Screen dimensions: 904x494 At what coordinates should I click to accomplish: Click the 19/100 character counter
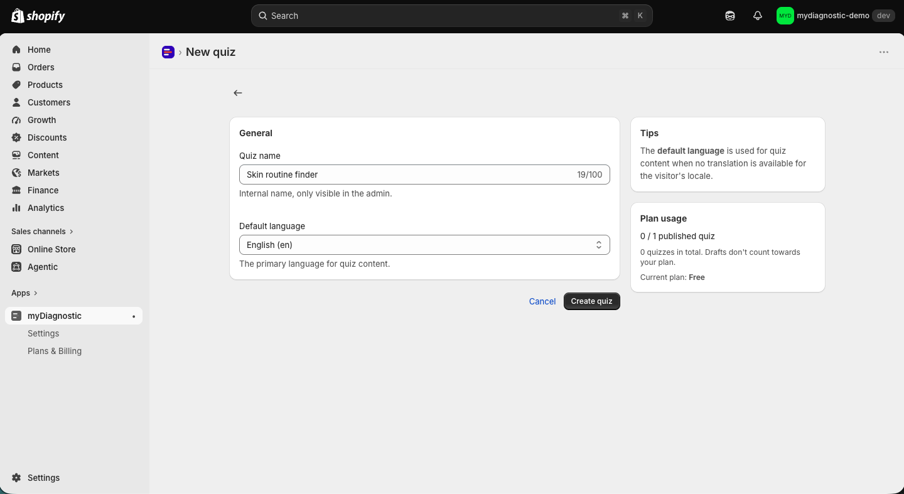click(589, 175)
